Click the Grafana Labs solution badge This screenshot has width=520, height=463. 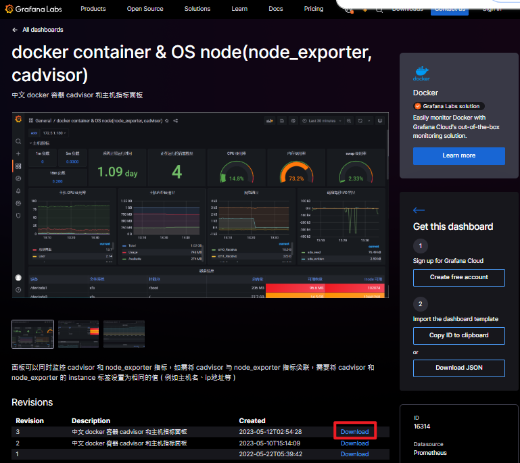(449, 106)
